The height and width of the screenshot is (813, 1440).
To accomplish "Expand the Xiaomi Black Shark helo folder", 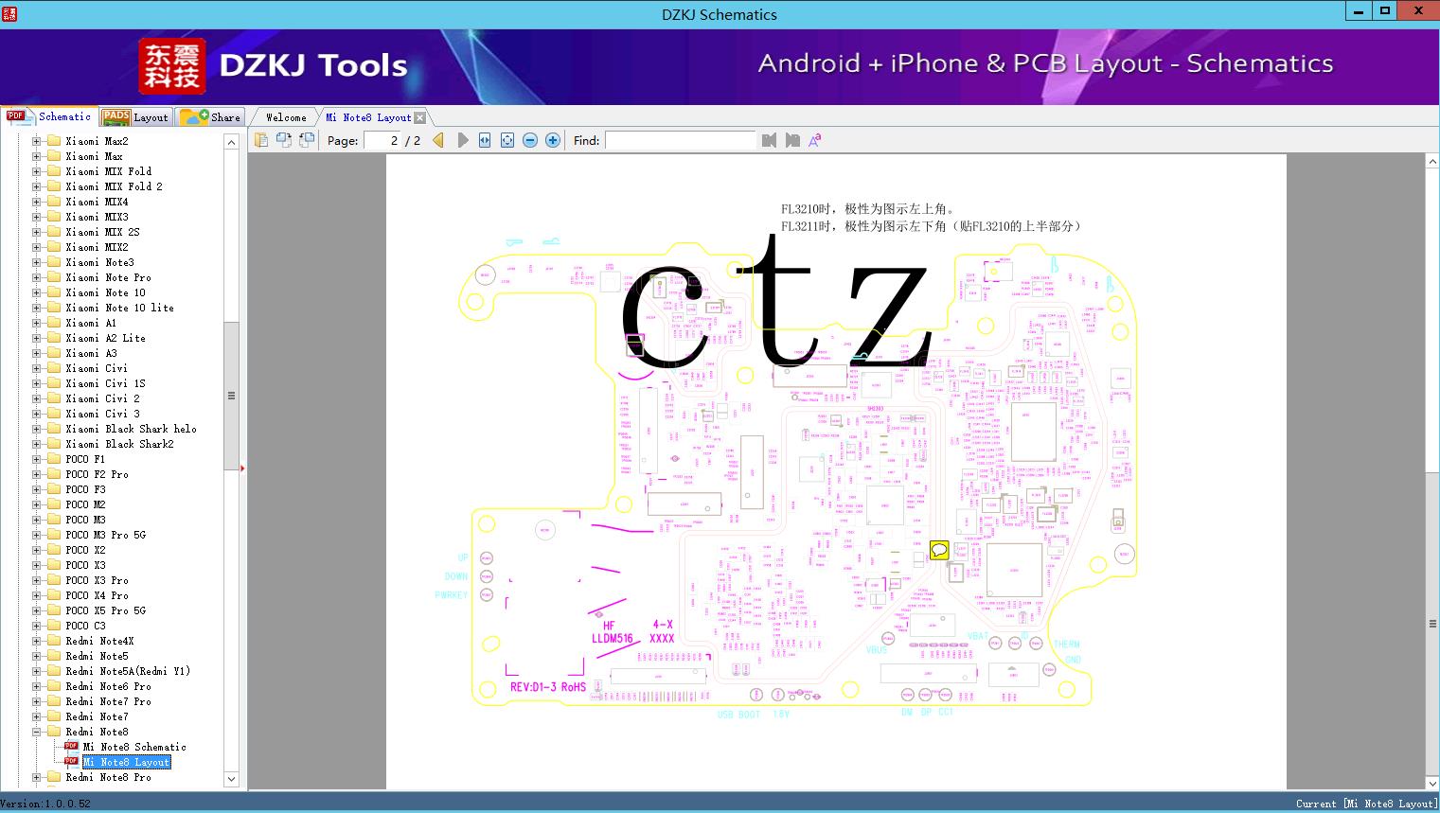I will point(37,429).
